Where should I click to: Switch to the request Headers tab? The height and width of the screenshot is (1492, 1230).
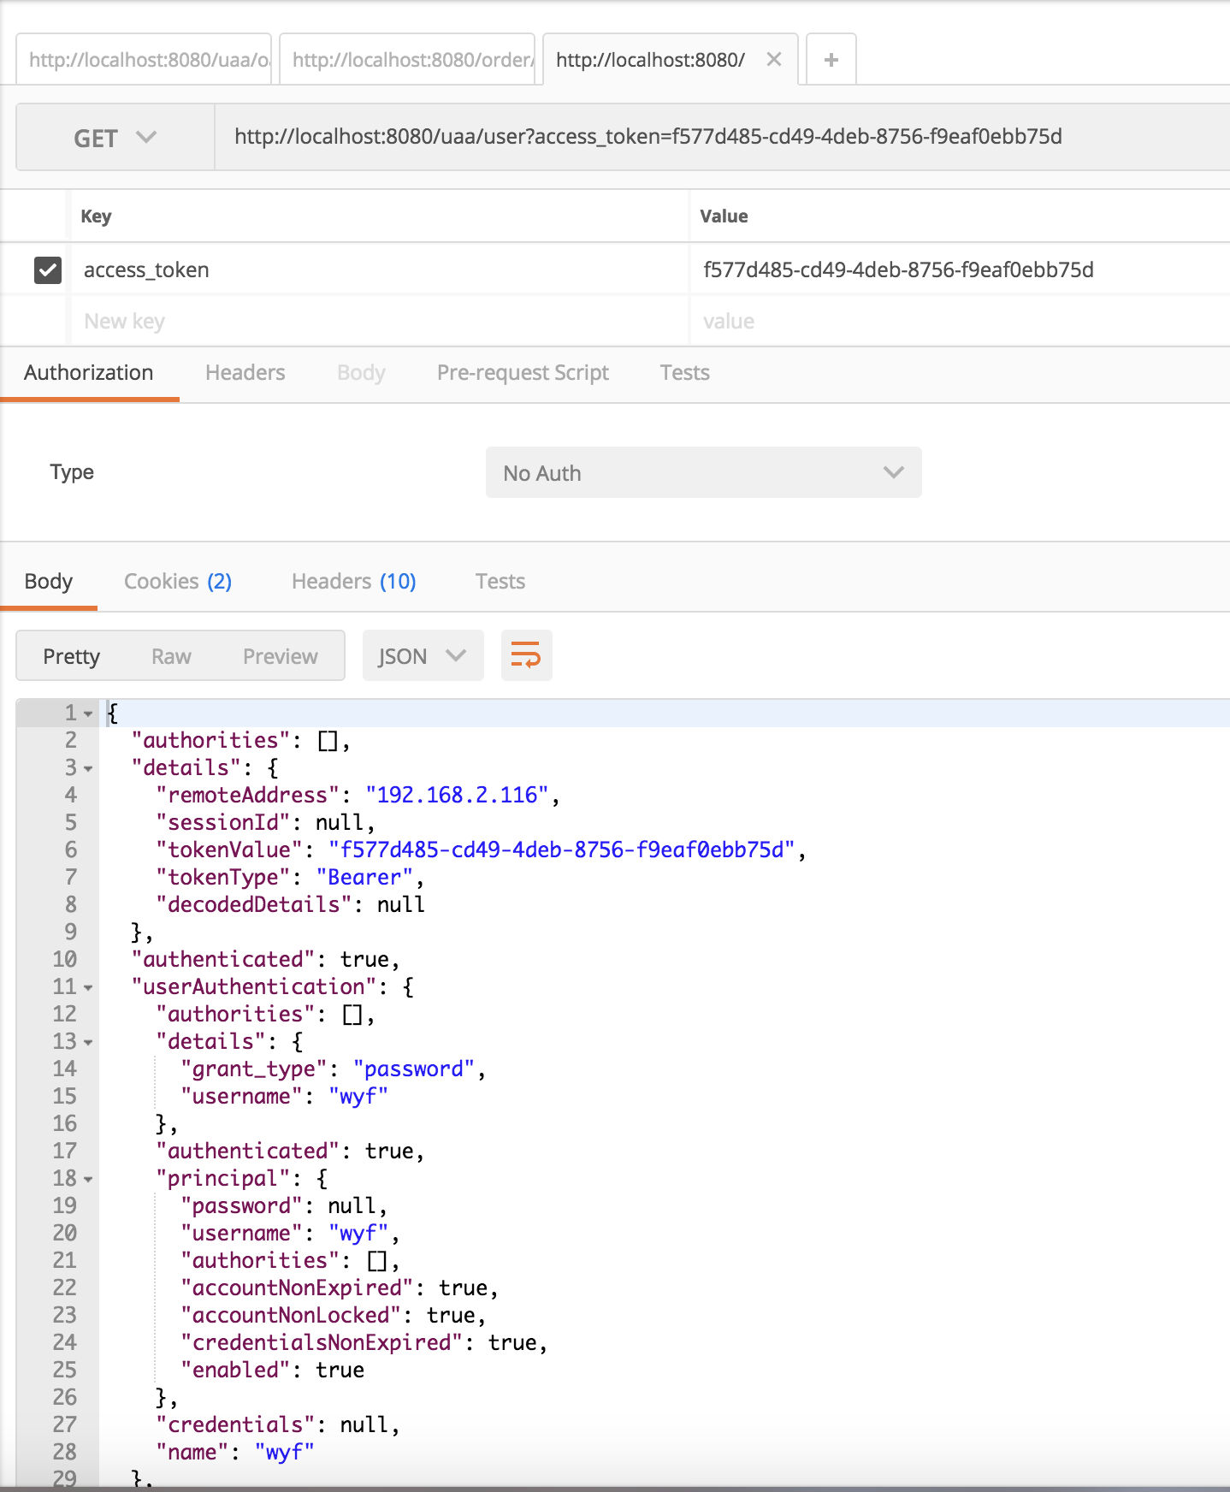245,373
